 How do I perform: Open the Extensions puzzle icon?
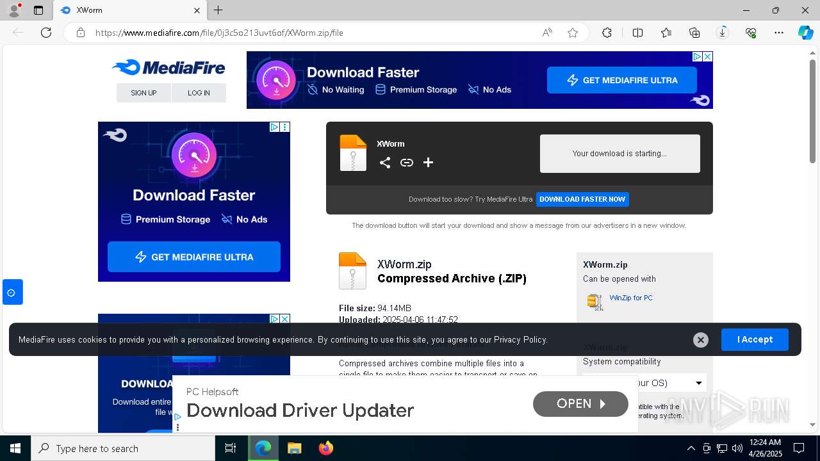tap(607, 33)
